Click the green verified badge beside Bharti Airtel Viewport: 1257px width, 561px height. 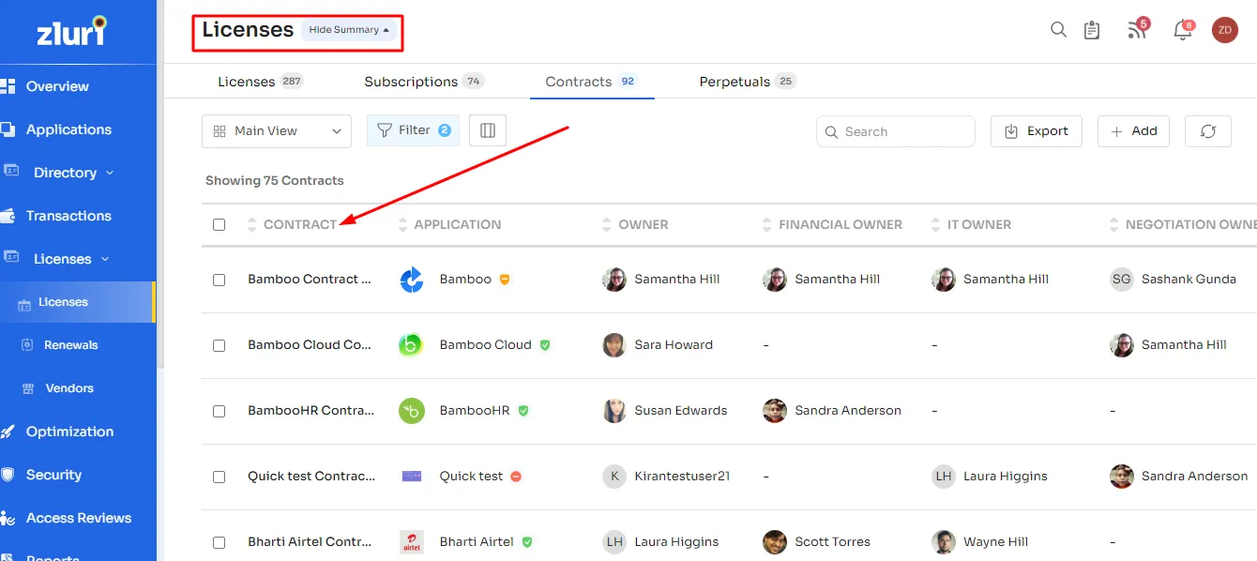(527, 542)
